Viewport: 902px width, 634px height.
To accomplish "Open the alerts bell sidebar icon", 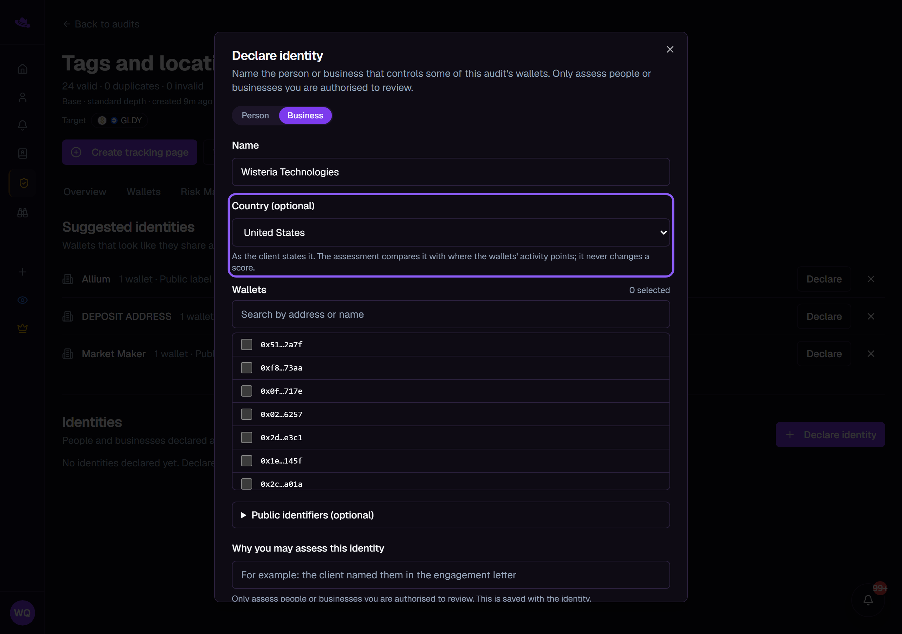I will pyautogui.click(x=23, y=125).
